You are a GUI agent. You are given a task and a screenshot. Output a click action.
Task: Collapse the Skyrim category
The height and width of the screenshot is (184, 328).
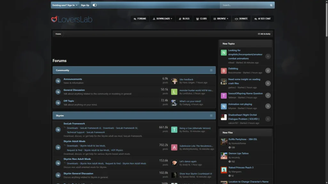(x=211, y=116)
